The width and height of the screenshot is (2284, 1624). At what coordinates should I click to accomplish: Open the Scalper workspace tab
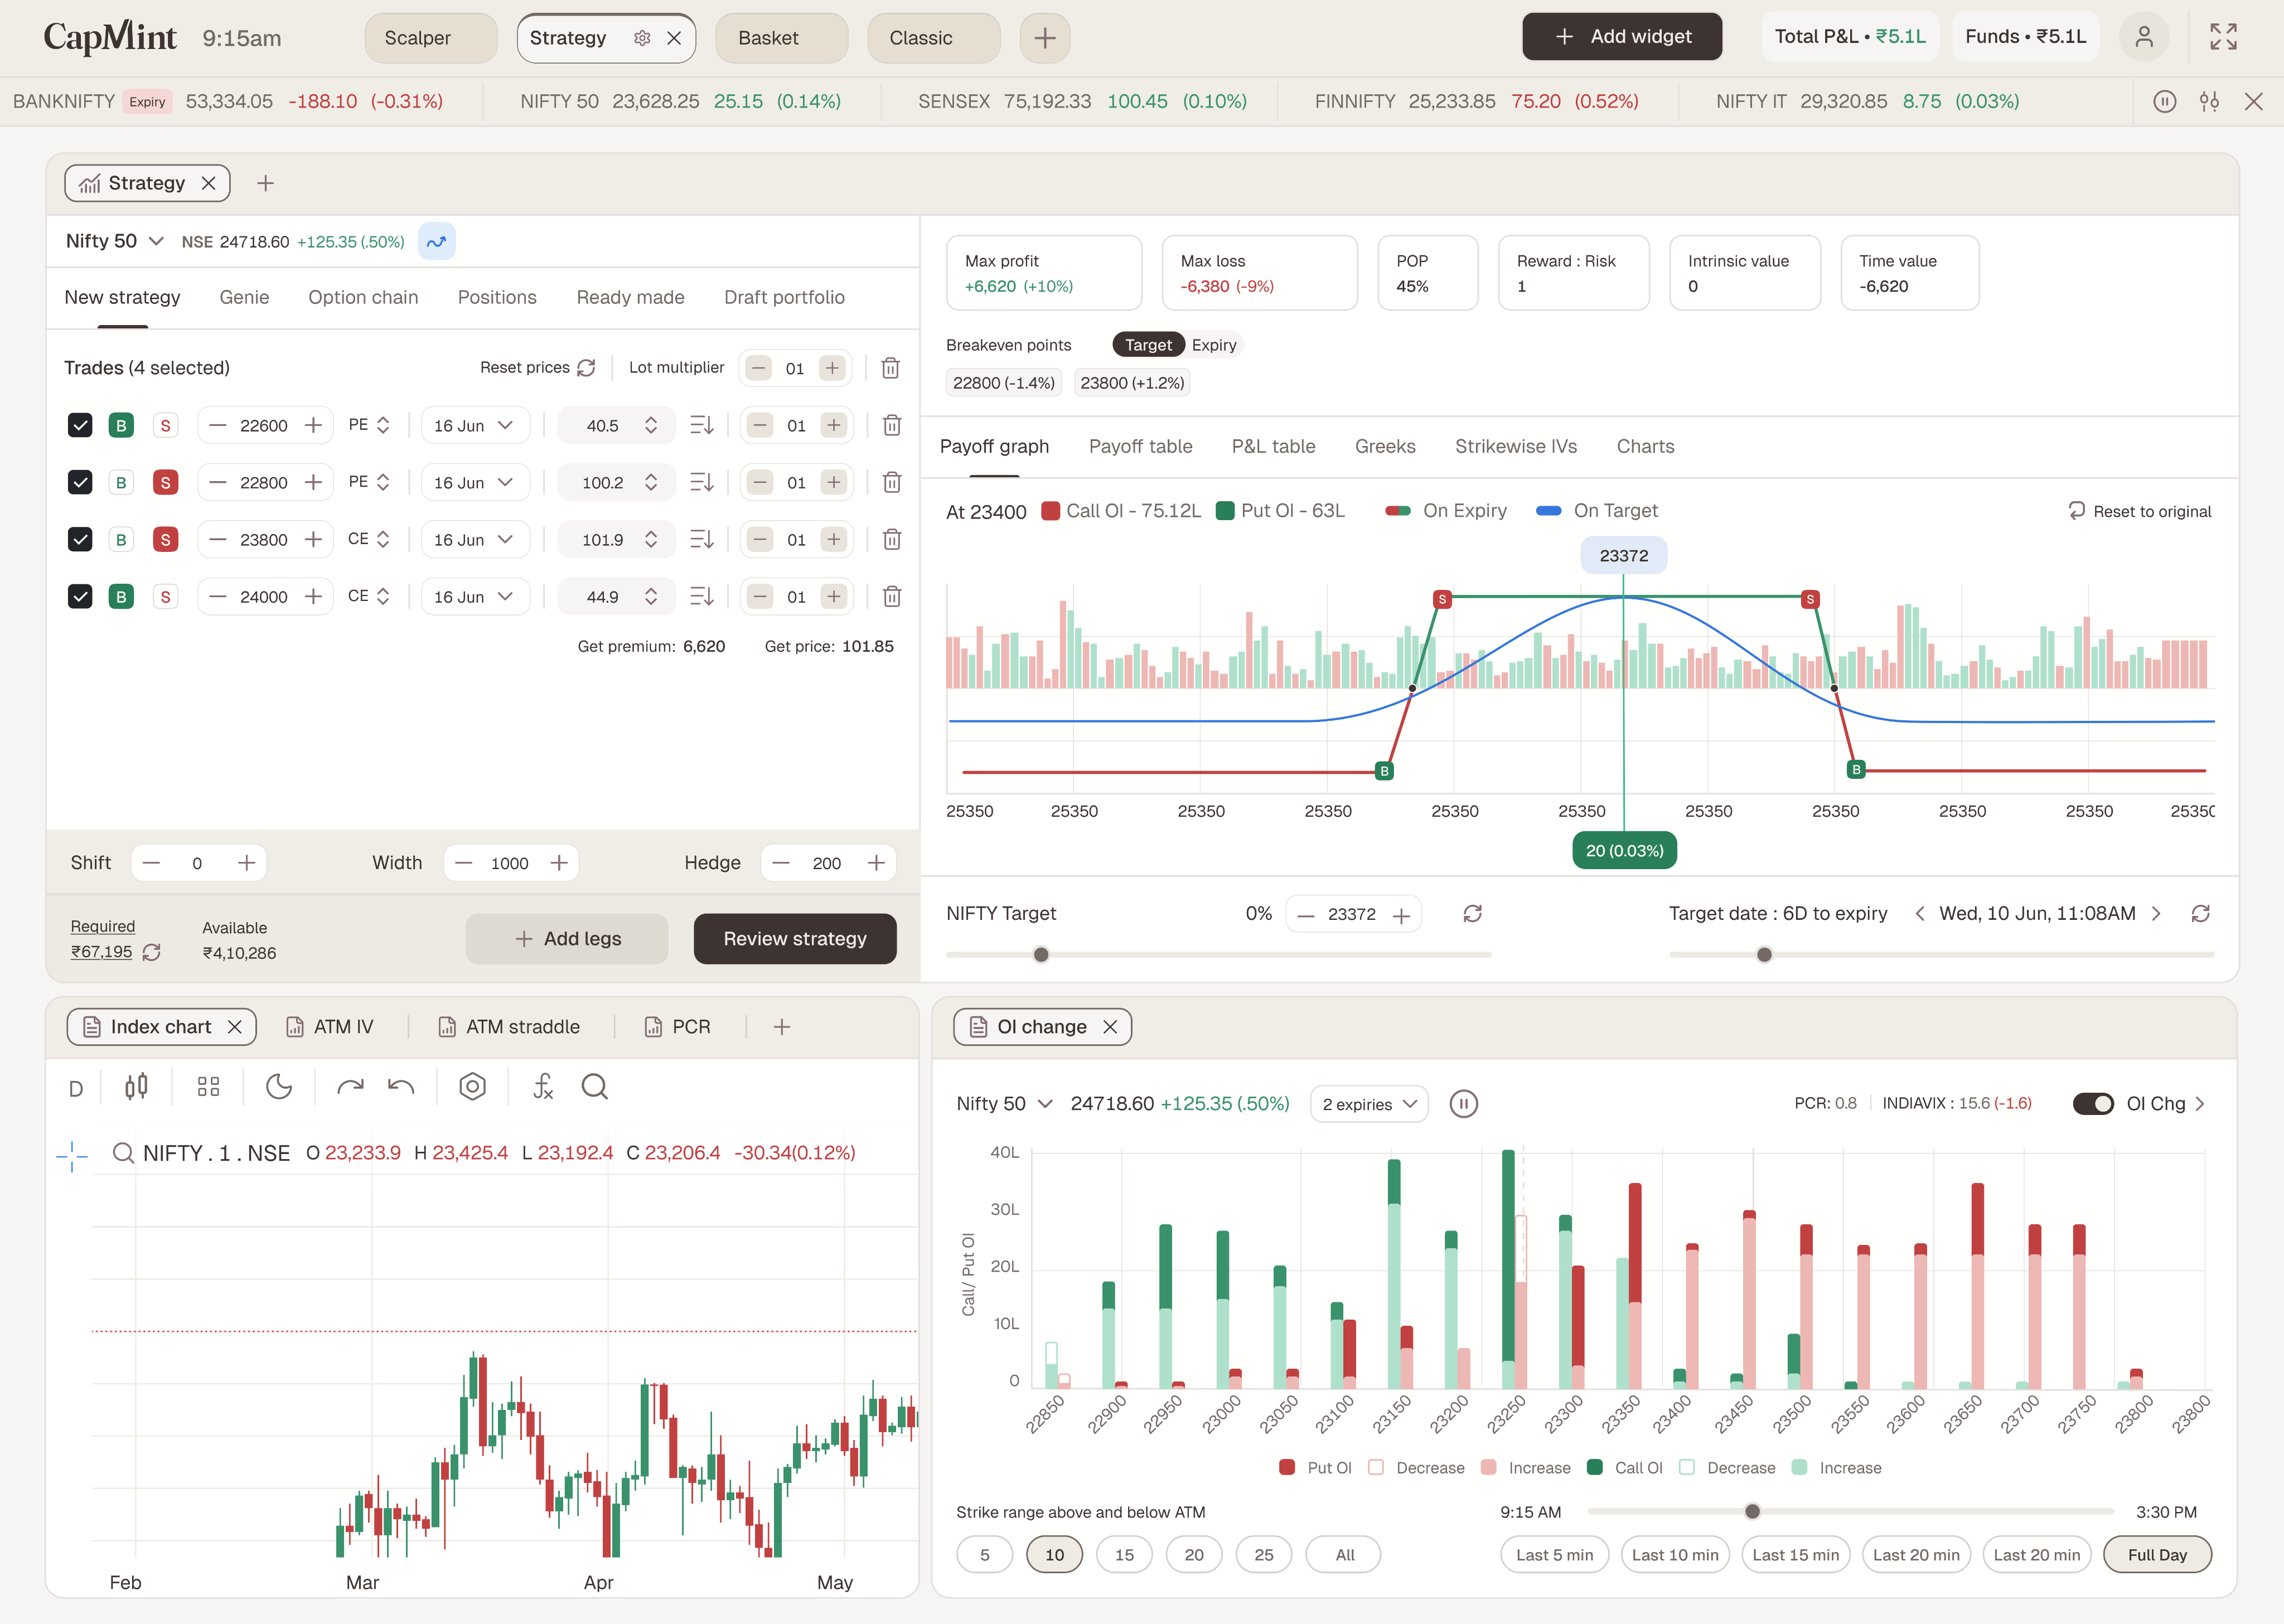tap(431, 38)
